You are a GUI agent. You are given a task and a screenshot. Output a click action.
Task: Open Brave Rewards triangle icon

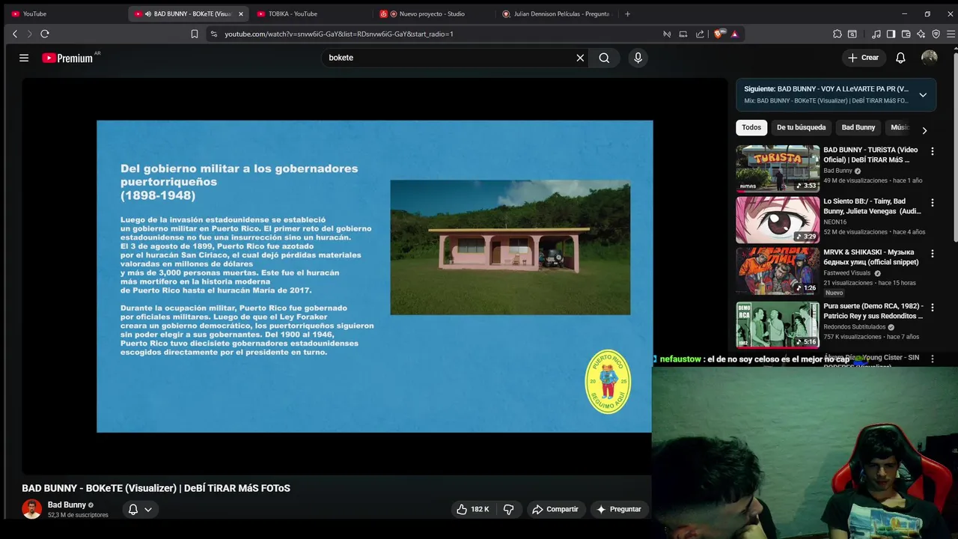pyautogui.click(x=735, y=34)
